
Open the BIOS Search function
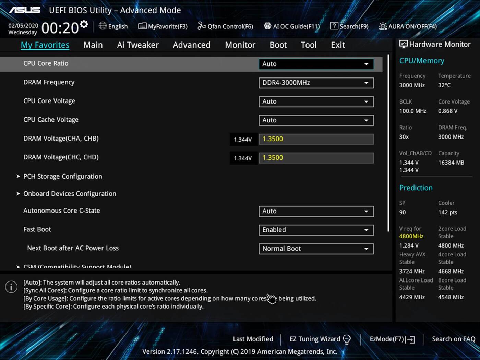coord(349,26)
